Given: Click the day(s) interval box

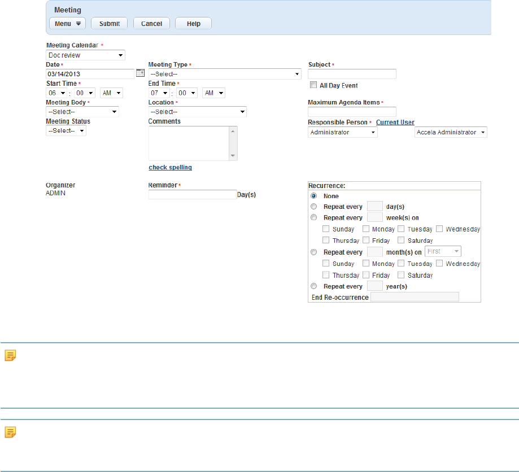Looking at the screenshot, I should pyautogui.click(x=375, y=206).
